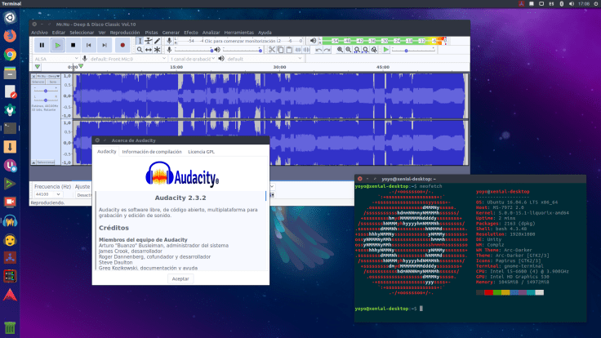
Task: Click the Skip to End button
Action: (106, 46)
